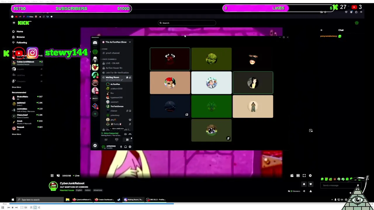
Task: Open Discord home direct messages icon
Action: pos(95,43)
